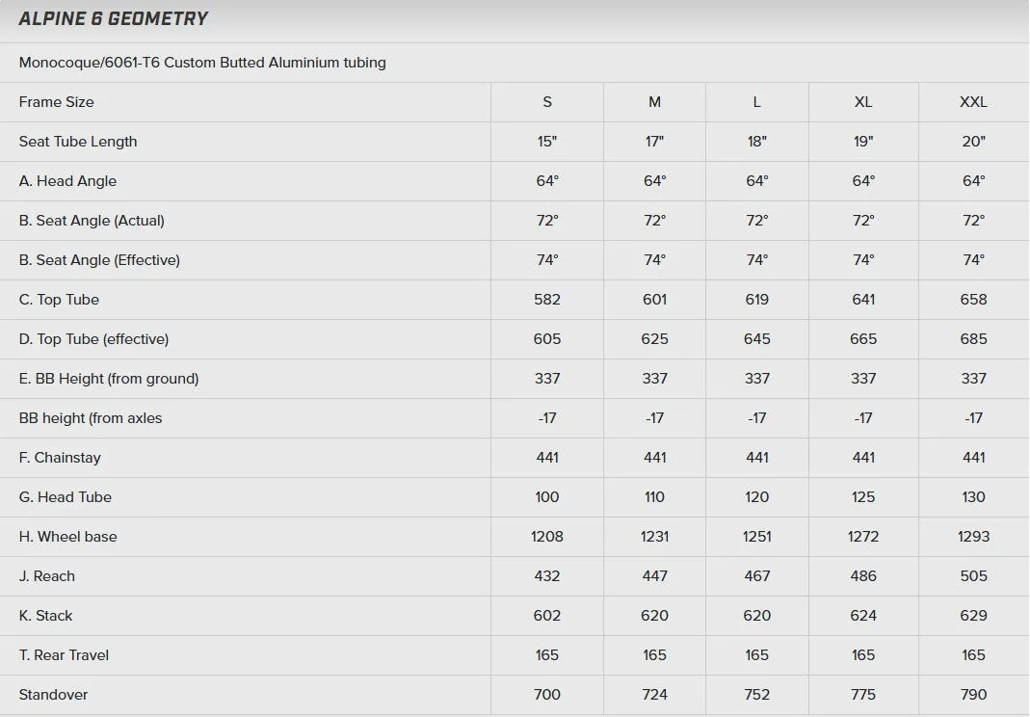Select the 505 reach value for XXL

pos(973,575)
